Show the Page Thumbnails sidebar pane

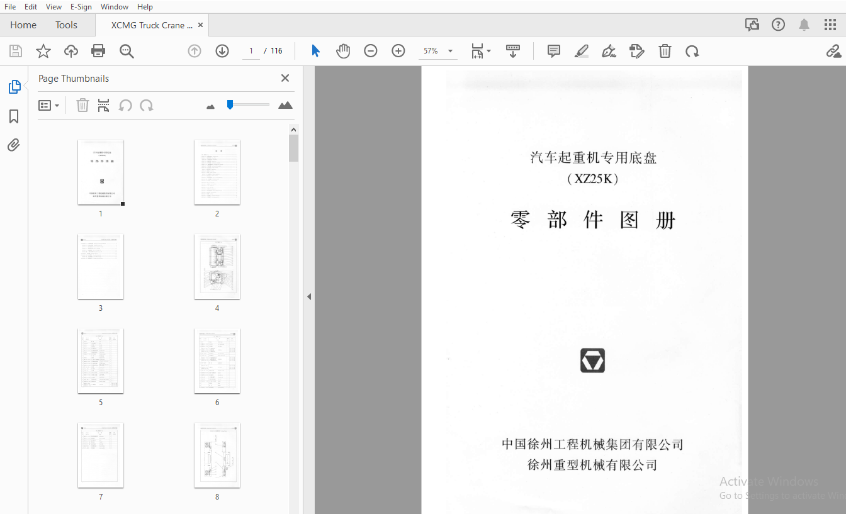[x=14, y=87]
